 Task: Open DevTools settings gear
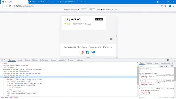(x=168, y=60)
